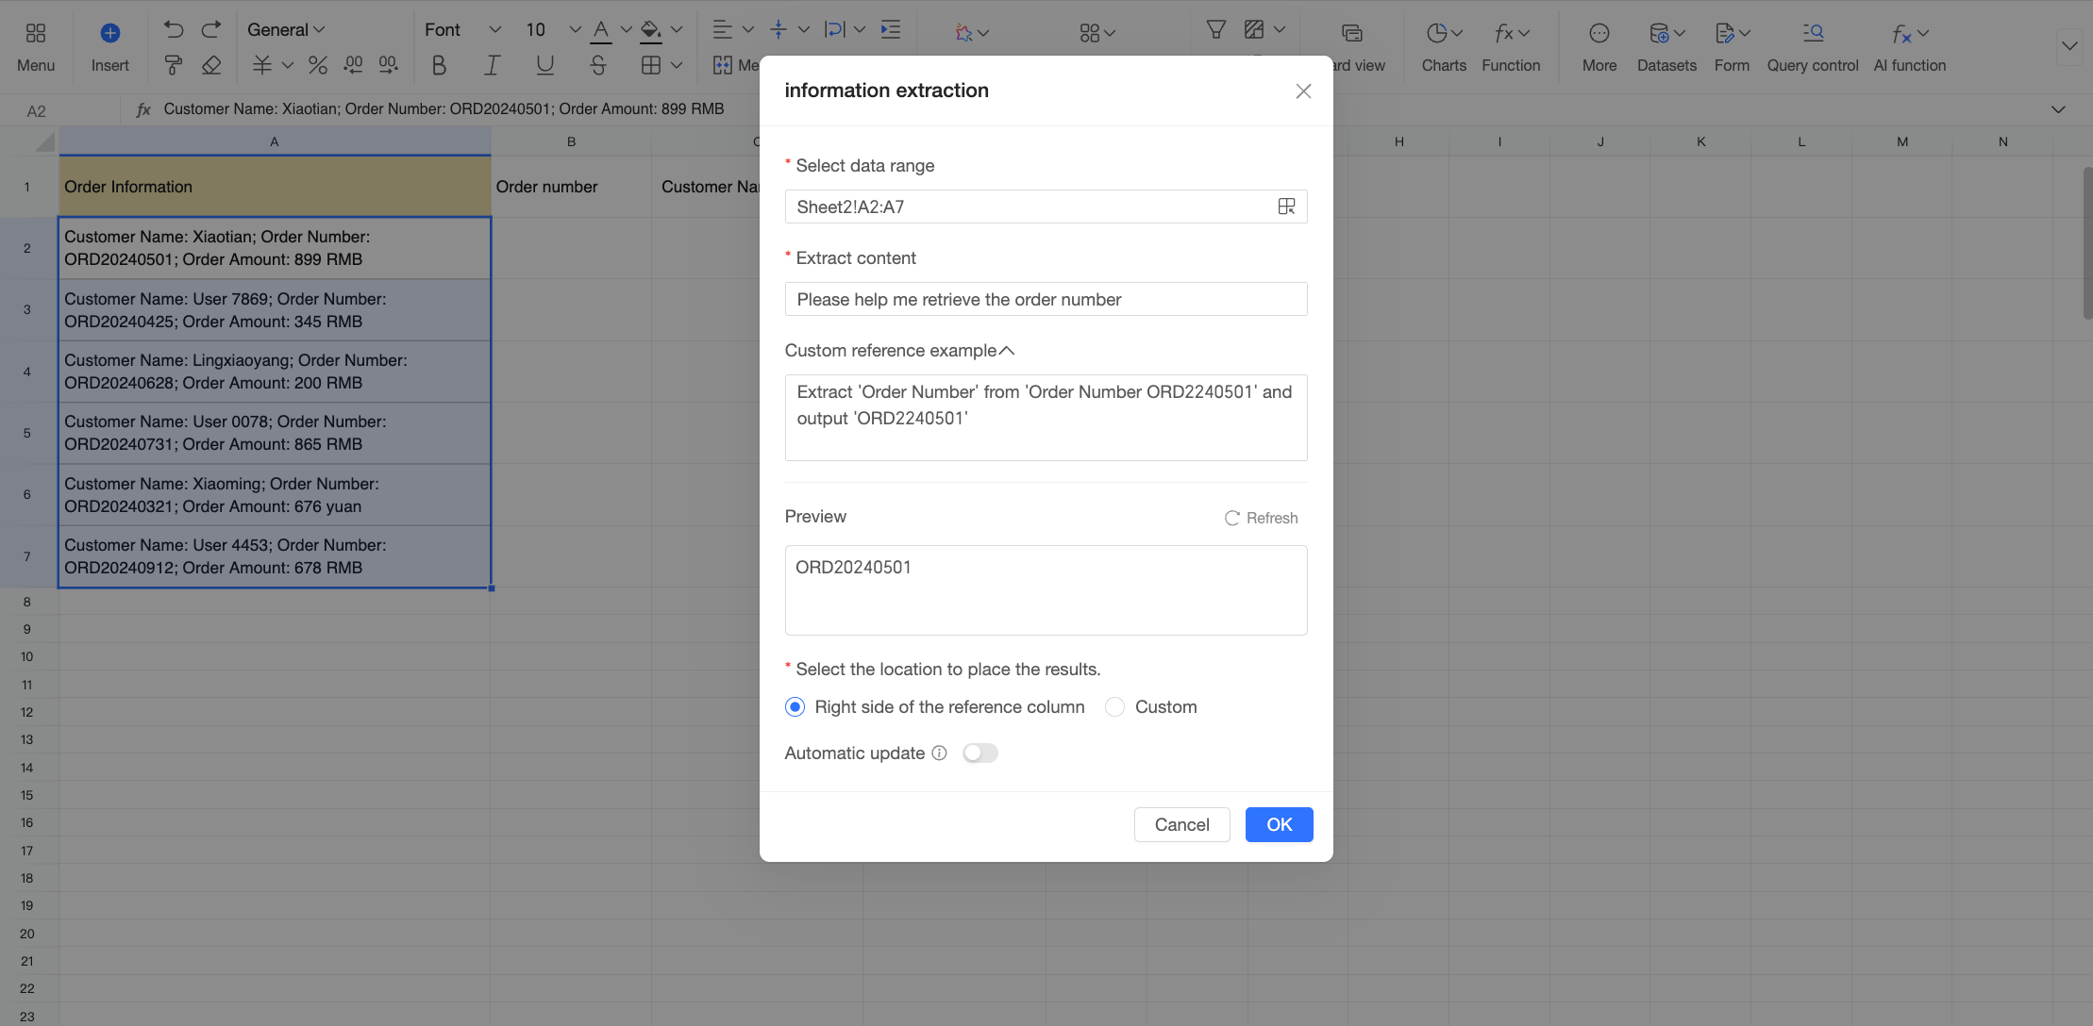Refresh the extraction preview
The image size is (2093, 1026).
[1261, 518]
